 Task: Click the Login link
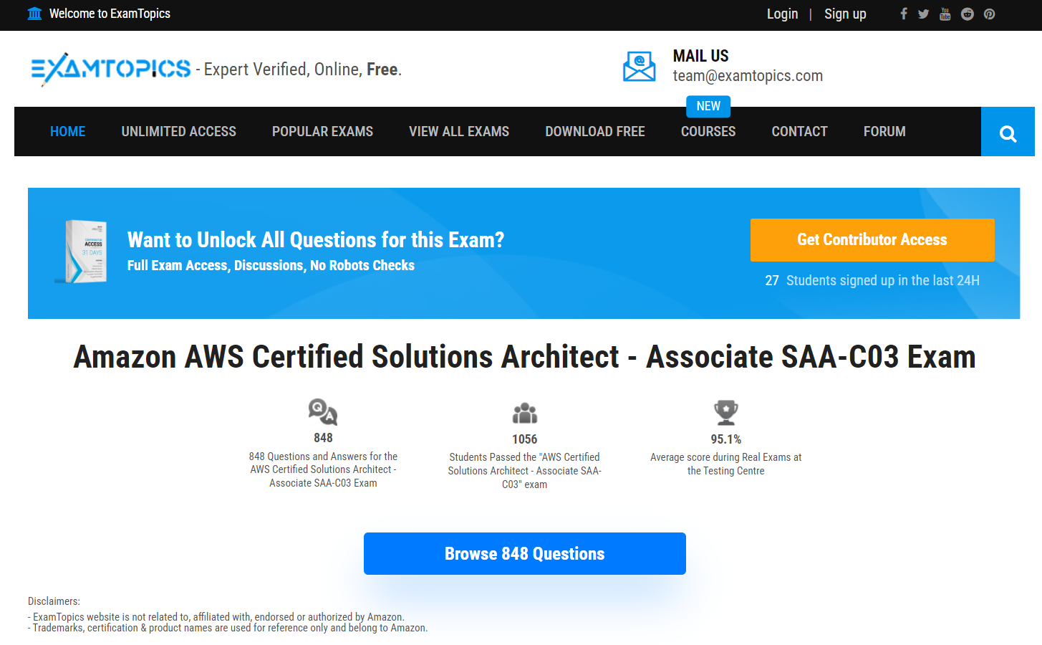(782, 14)
